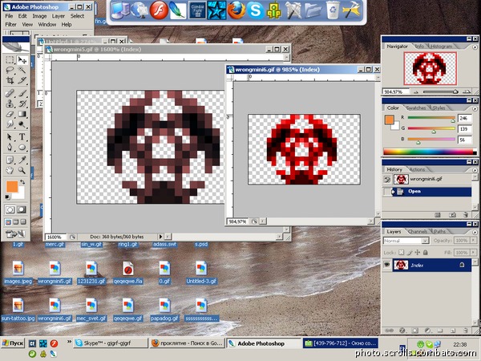This screenshot has width=481, height=361.
Task: Open the Filter menu
Action: click(10, 25)
